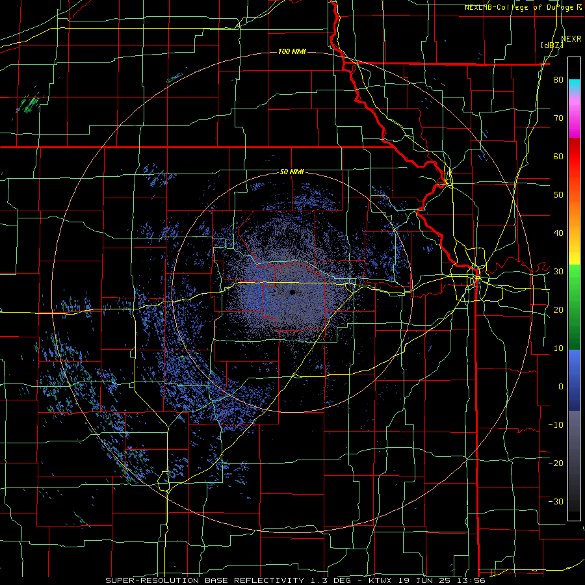585x585 pixels.
Task: Click the 20 value on dBZ scale
Action: click(558, 309)
